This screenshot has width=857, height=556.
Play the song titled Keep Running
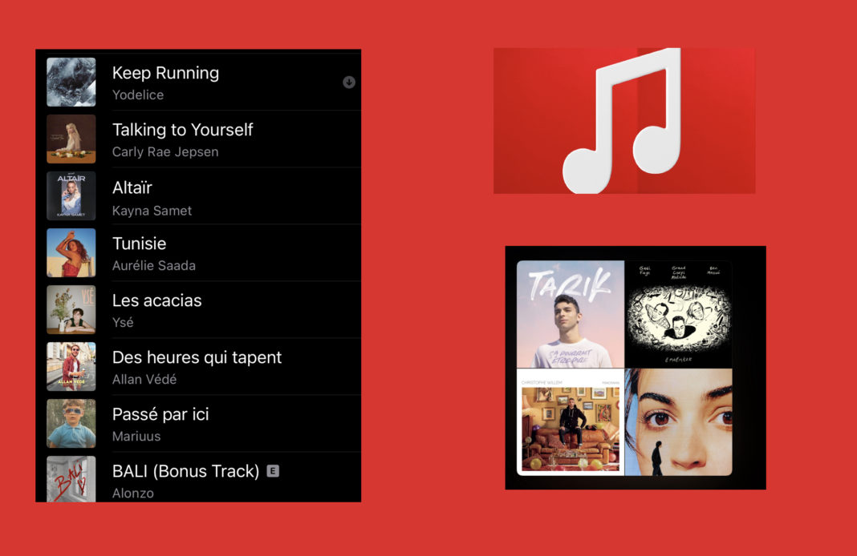coord(165,73)
